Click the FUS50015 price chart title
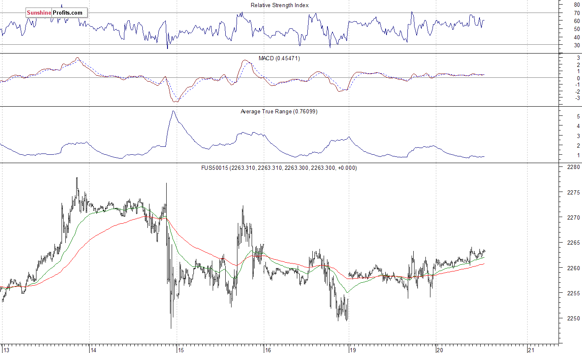The image size is (582, 353). 279,168
